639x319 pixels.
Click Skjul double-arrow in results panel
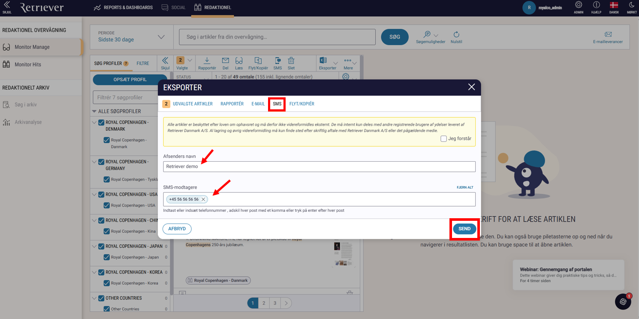tap(165, 60)
